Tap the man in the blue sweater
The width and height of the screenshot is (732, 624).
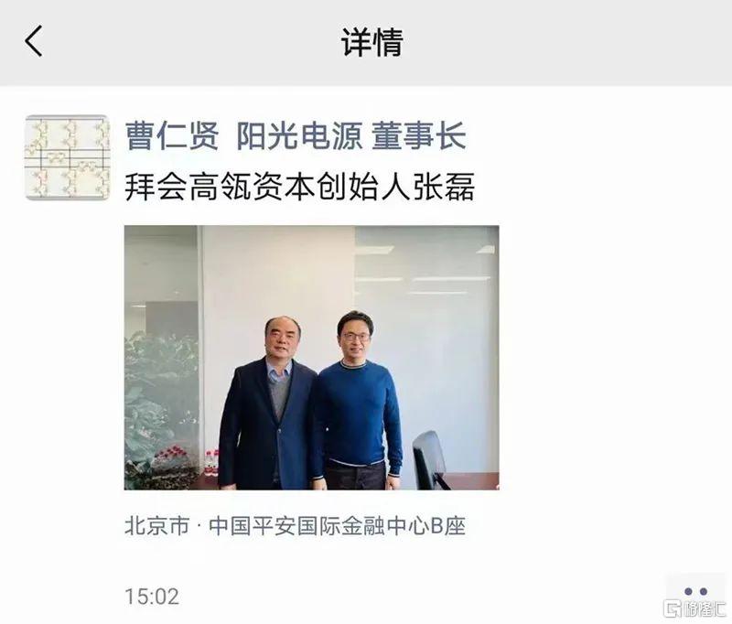click(x=357, y=402)
